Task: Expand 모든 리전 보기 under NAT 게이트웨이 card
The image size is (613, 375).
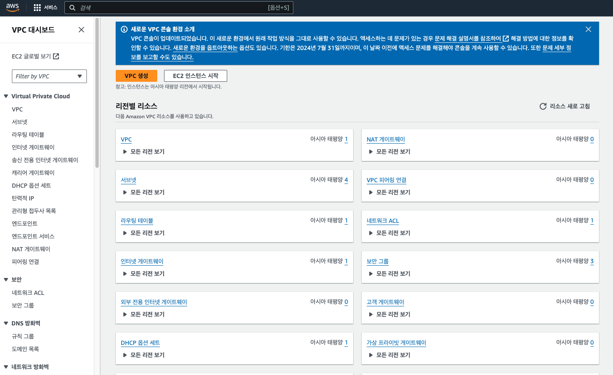Action: 390,152
